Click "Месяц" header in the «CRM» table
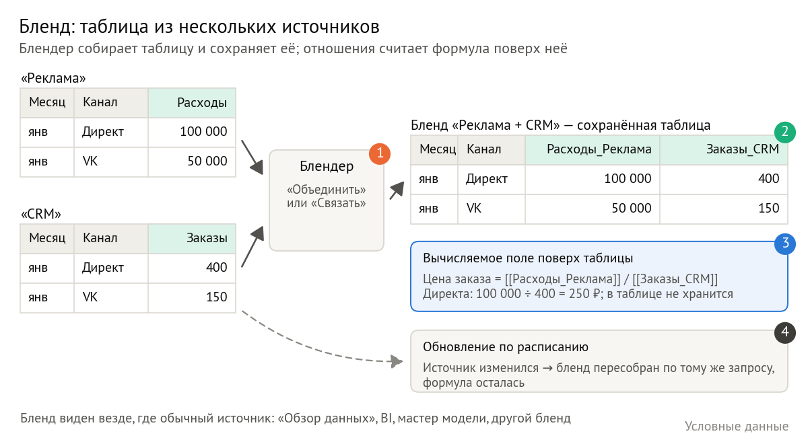This screenshot has height=444, width=808. click(47, 238)
